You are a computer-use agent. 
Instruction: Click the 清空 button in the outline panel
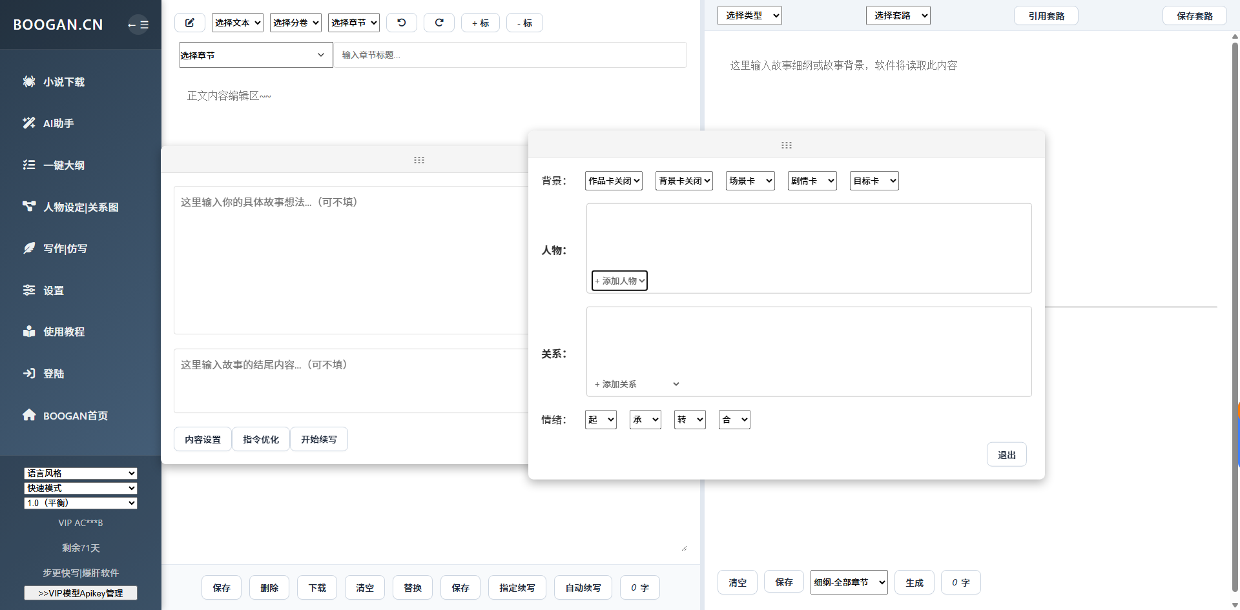[738, 582]
